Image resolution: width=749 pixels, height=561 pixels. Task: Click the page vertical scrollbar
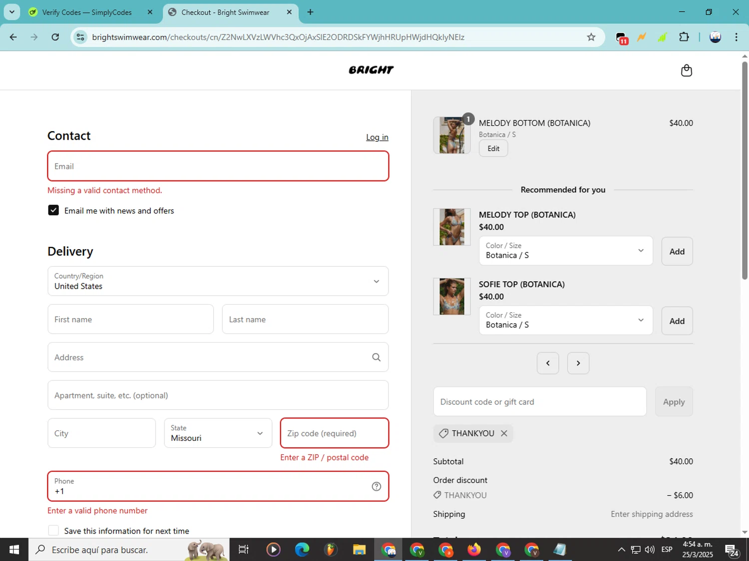(745, 170)
